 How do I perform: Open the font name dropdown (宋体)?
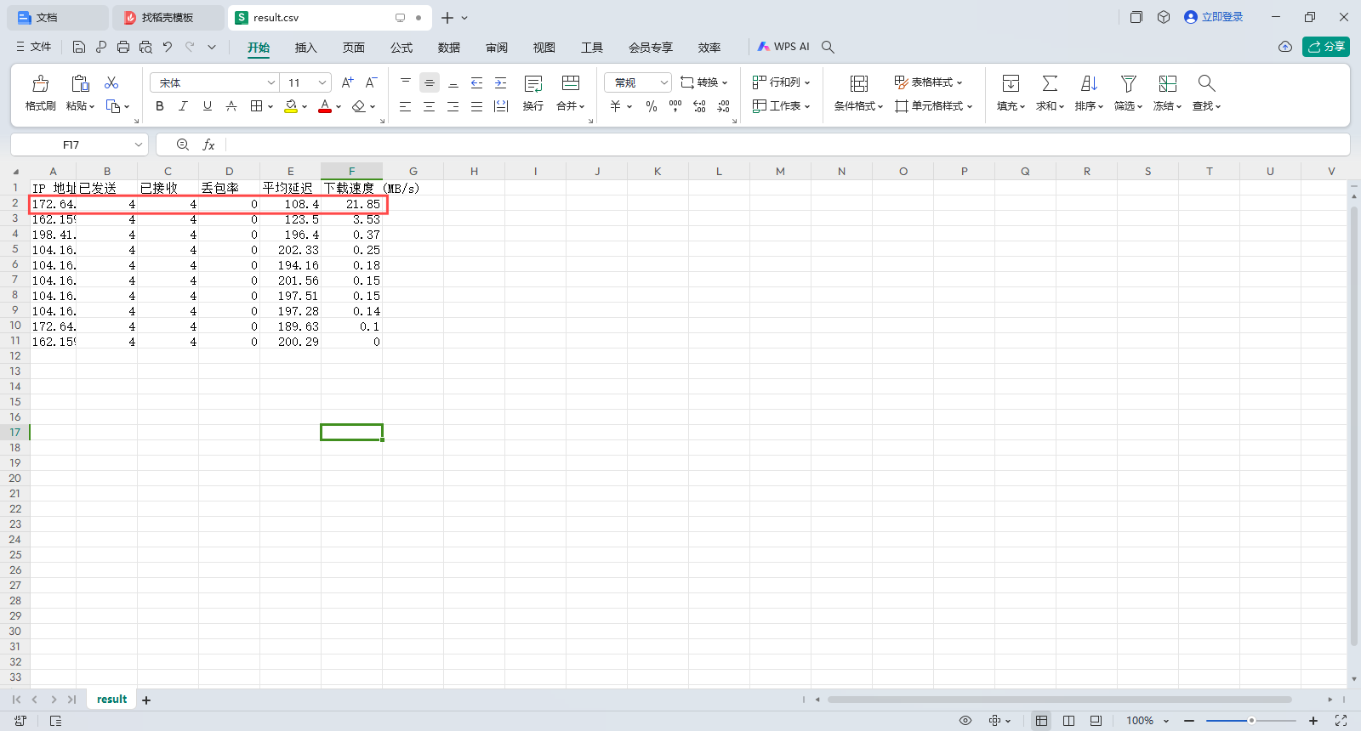coord(271,82)
